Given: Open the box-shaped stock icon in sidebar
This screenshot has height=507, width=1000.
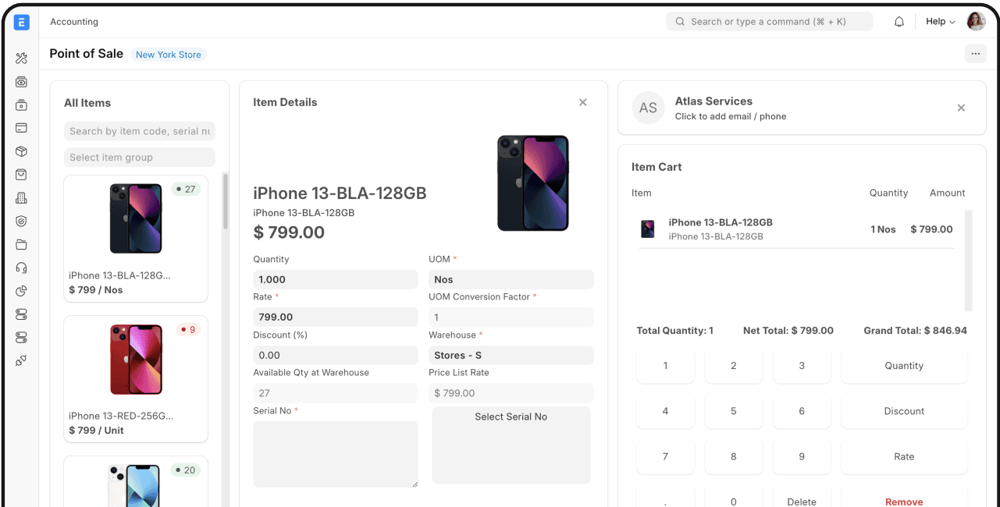Looking at the screenshot, I should click(21, 151).
